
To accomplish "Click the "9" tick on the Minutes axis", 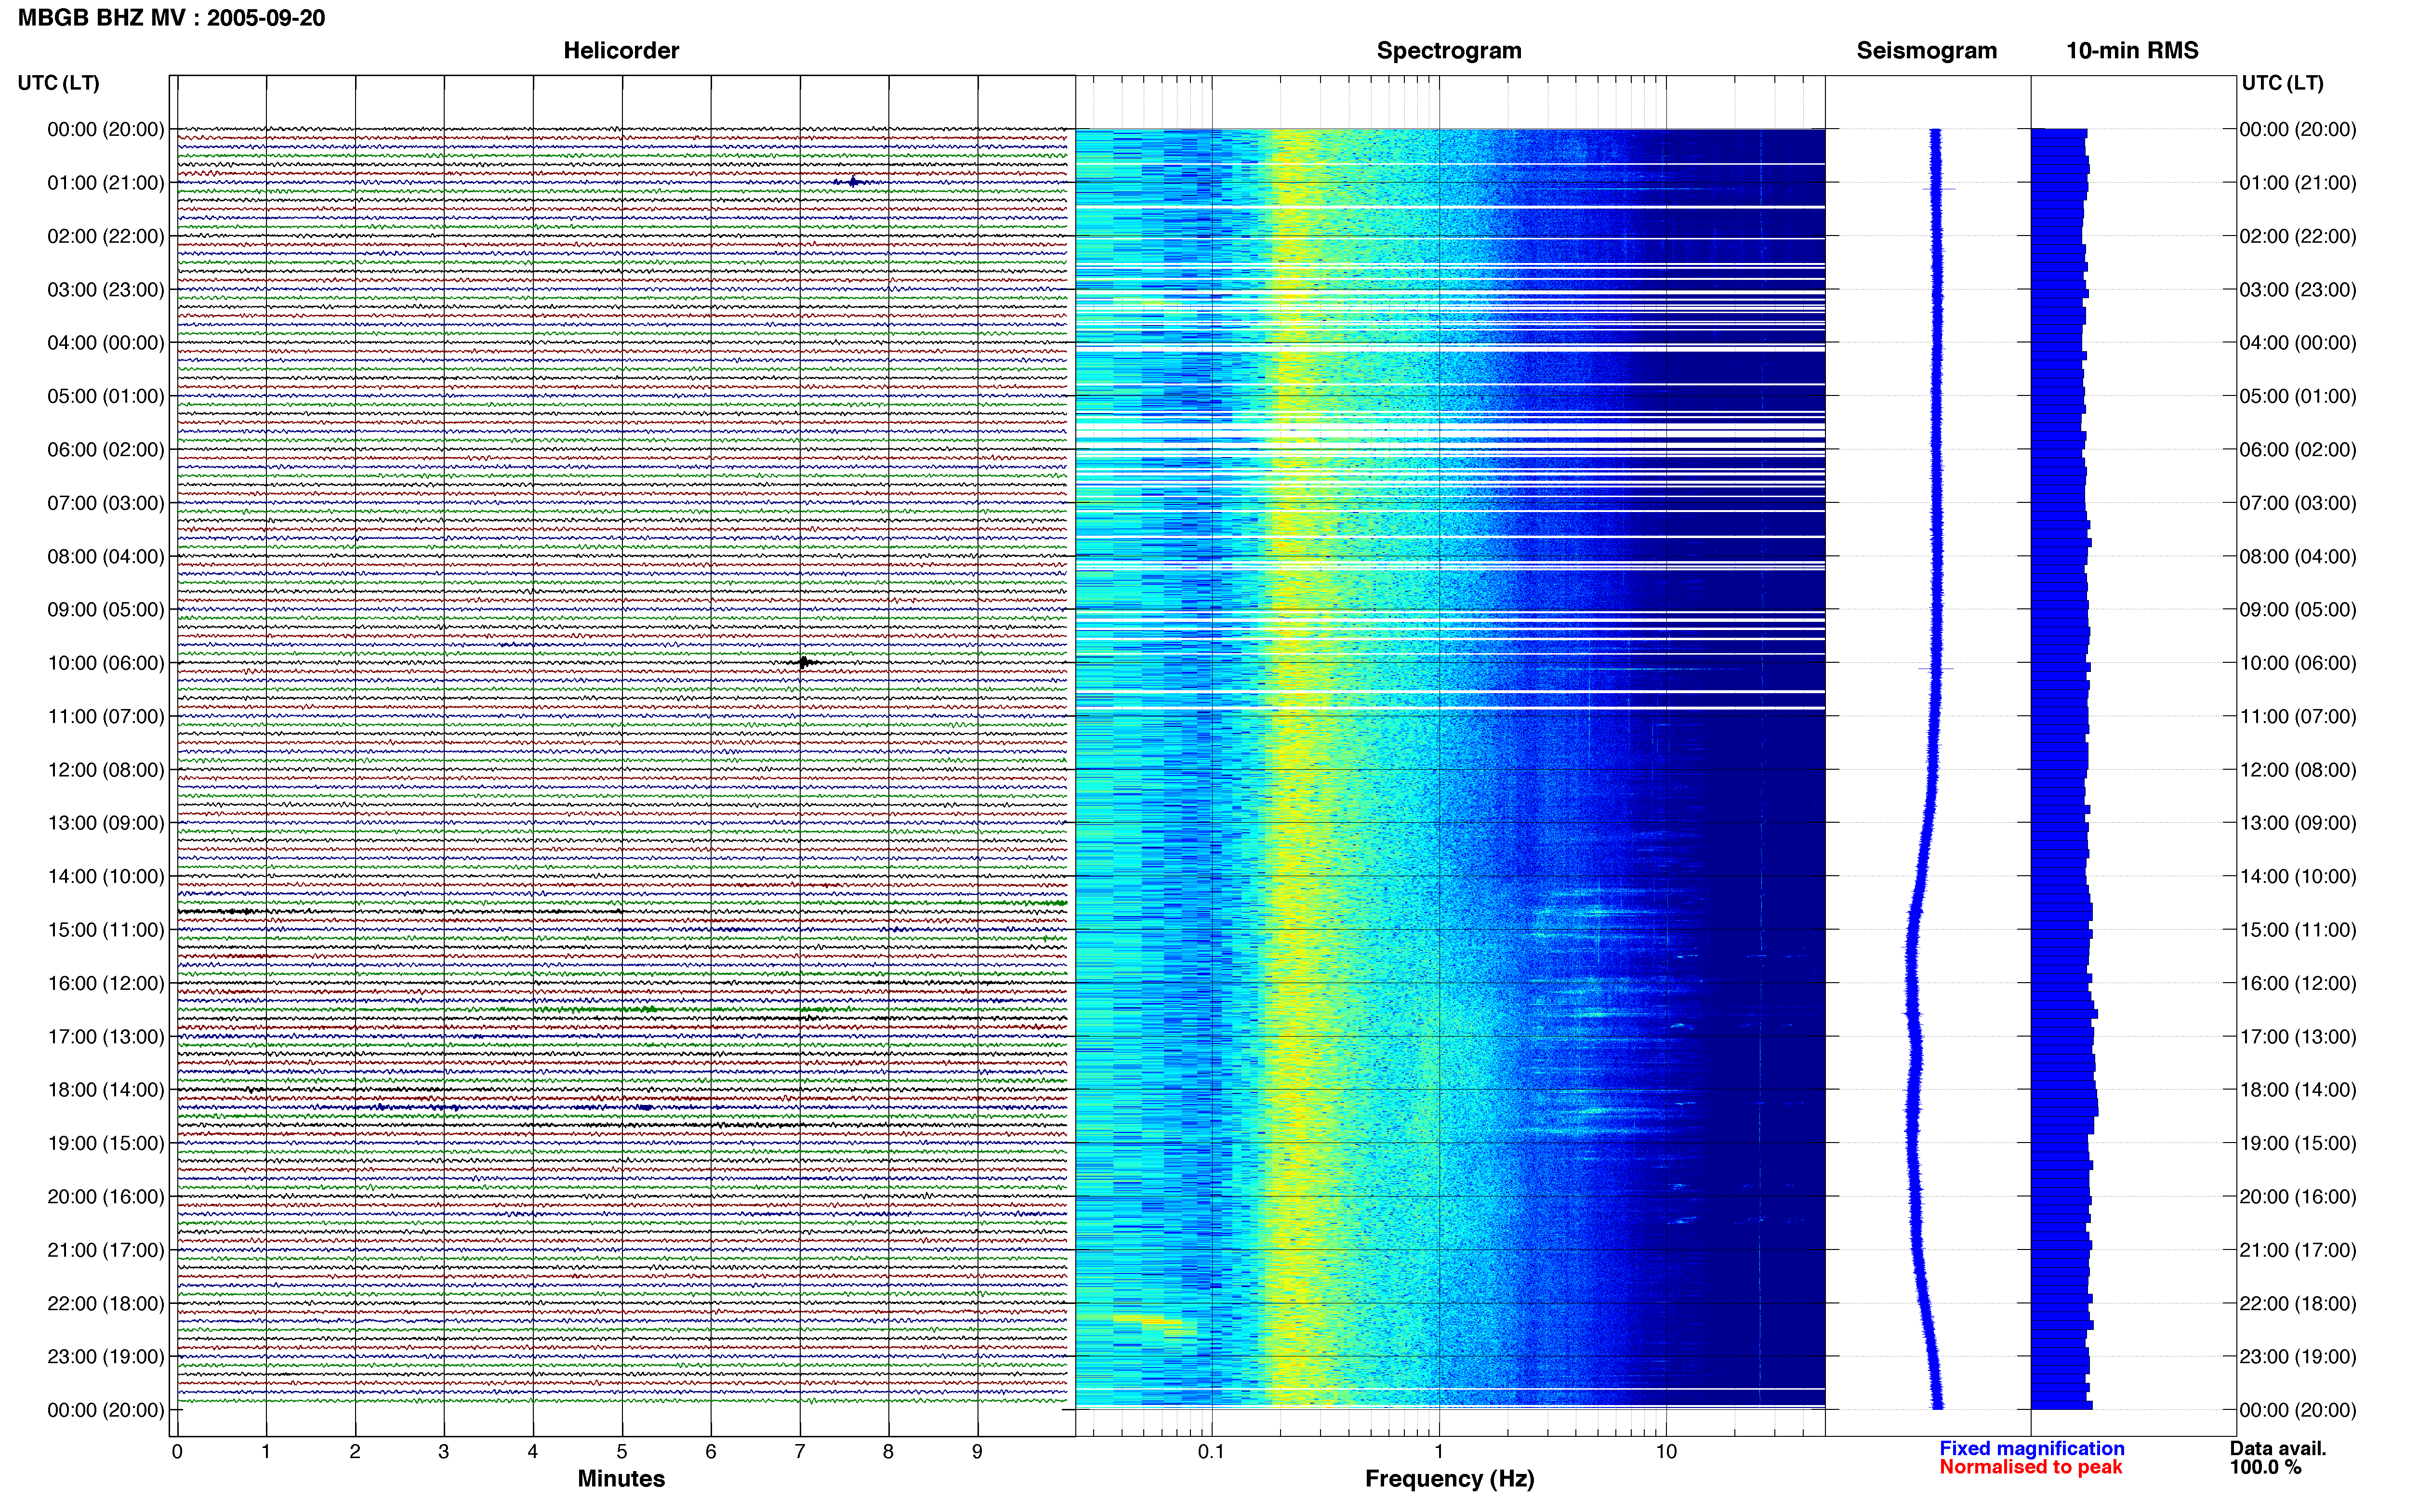I will coord(977,1452).
